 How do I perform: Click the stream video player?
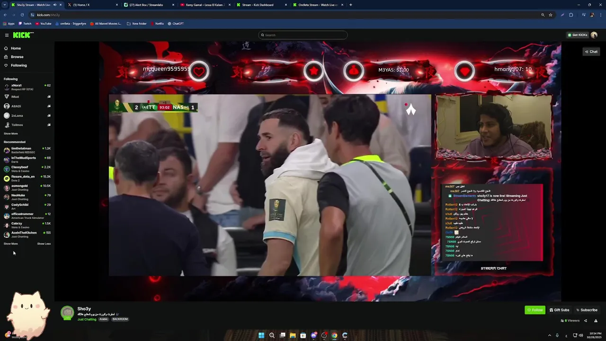[308, 171]
